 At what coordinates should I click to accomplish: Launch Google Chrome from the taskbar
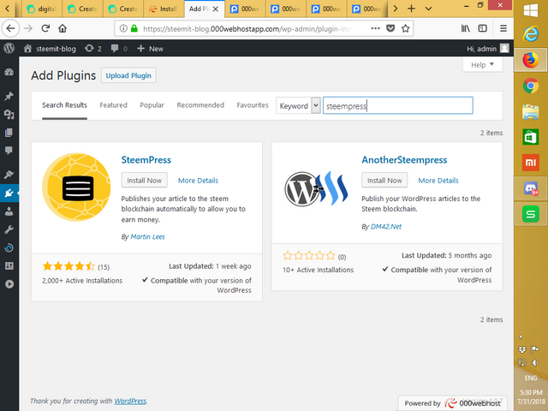tap(531, 86)
